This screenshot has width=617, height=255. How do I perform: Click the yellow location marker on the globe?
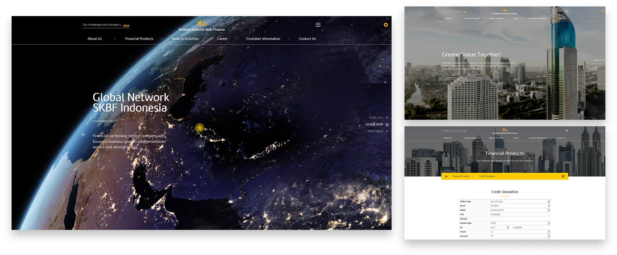pyautogui.click(x=200, y=128)
